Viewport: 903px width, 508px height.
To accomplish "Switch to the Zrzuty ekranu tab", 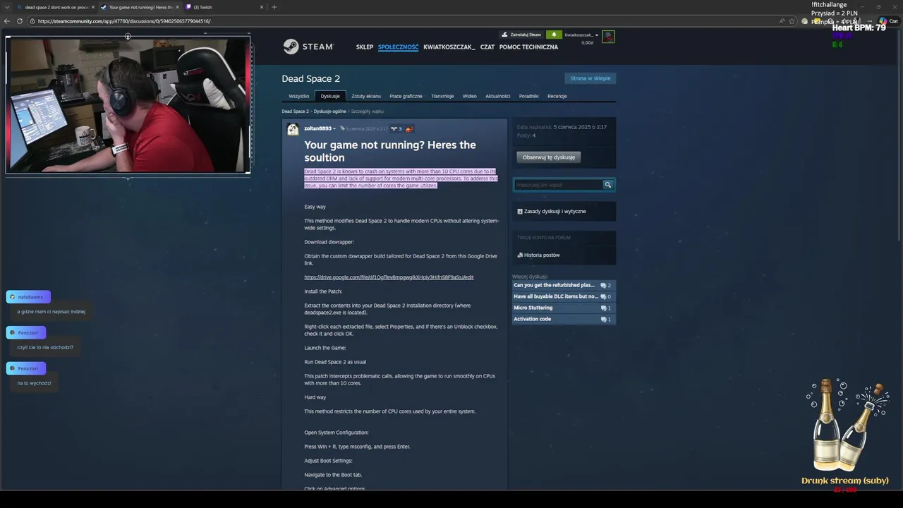I will [x=366, y=96].
